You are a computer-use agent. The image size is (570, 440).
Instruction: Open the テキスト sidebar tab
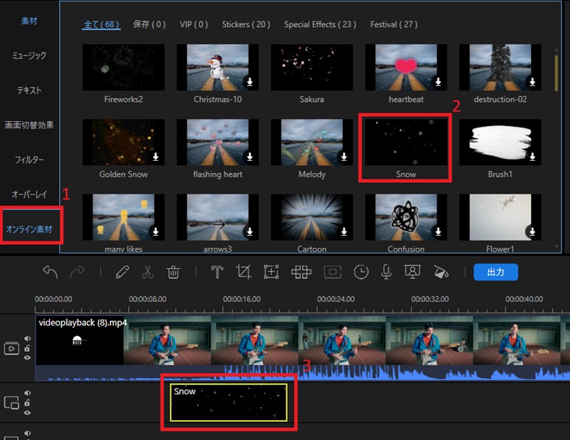pos(29,90)
